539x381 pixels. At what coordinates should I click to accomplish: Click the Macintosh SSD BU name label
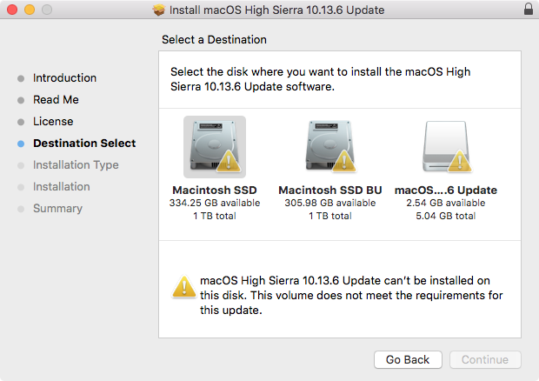tap(330, 190)
